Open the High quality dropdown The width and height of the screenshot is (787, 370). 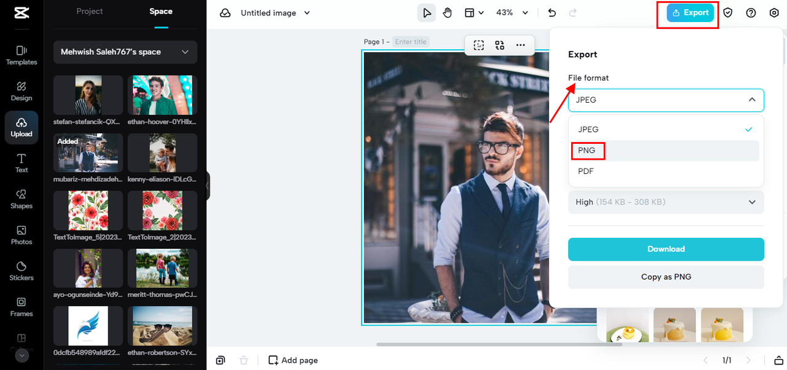[x=666, y=202]
